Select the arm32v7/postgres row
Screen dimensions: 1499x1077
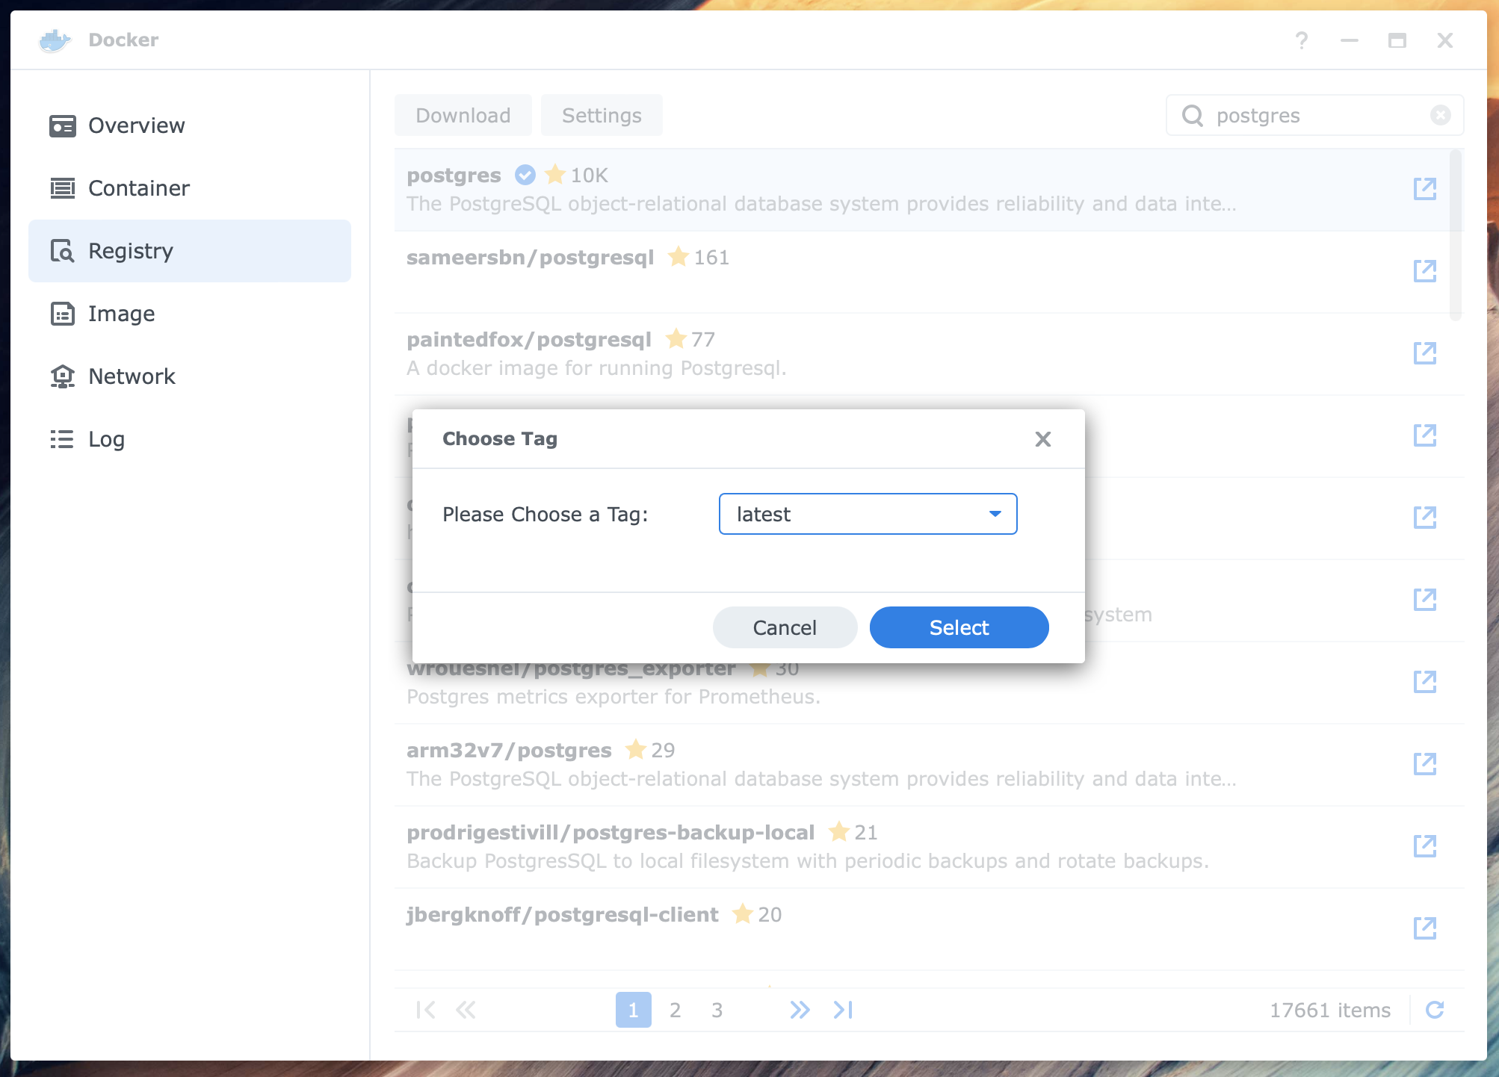point(930,765)
